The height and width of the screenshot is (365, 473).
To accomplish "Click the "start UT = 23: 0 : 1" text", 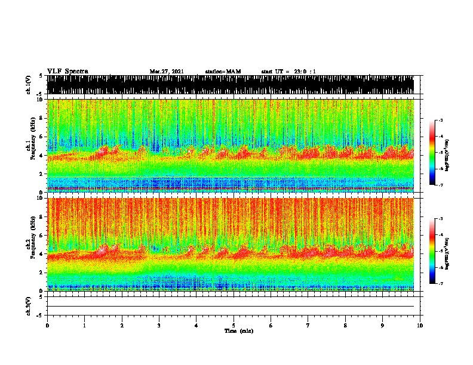I will tap(288, 72).
